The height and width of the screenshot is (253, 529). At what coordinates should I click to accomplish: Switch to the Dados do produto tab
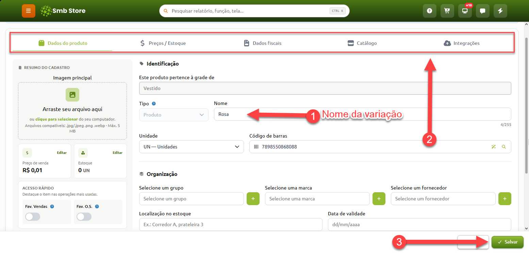63,43
